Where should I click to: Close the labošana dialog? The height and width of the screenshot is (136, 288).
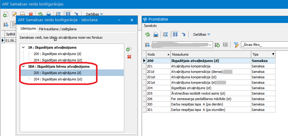[132, 20]
